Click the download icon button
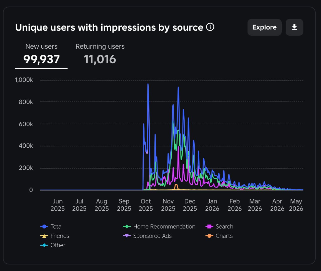This screenshot has width=321, height=271. click(294, 27)
